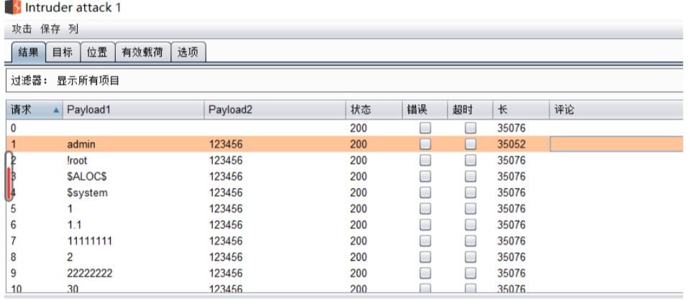Click the filter bar 显示所有项目
694x300 pixels.
(344, 80)
